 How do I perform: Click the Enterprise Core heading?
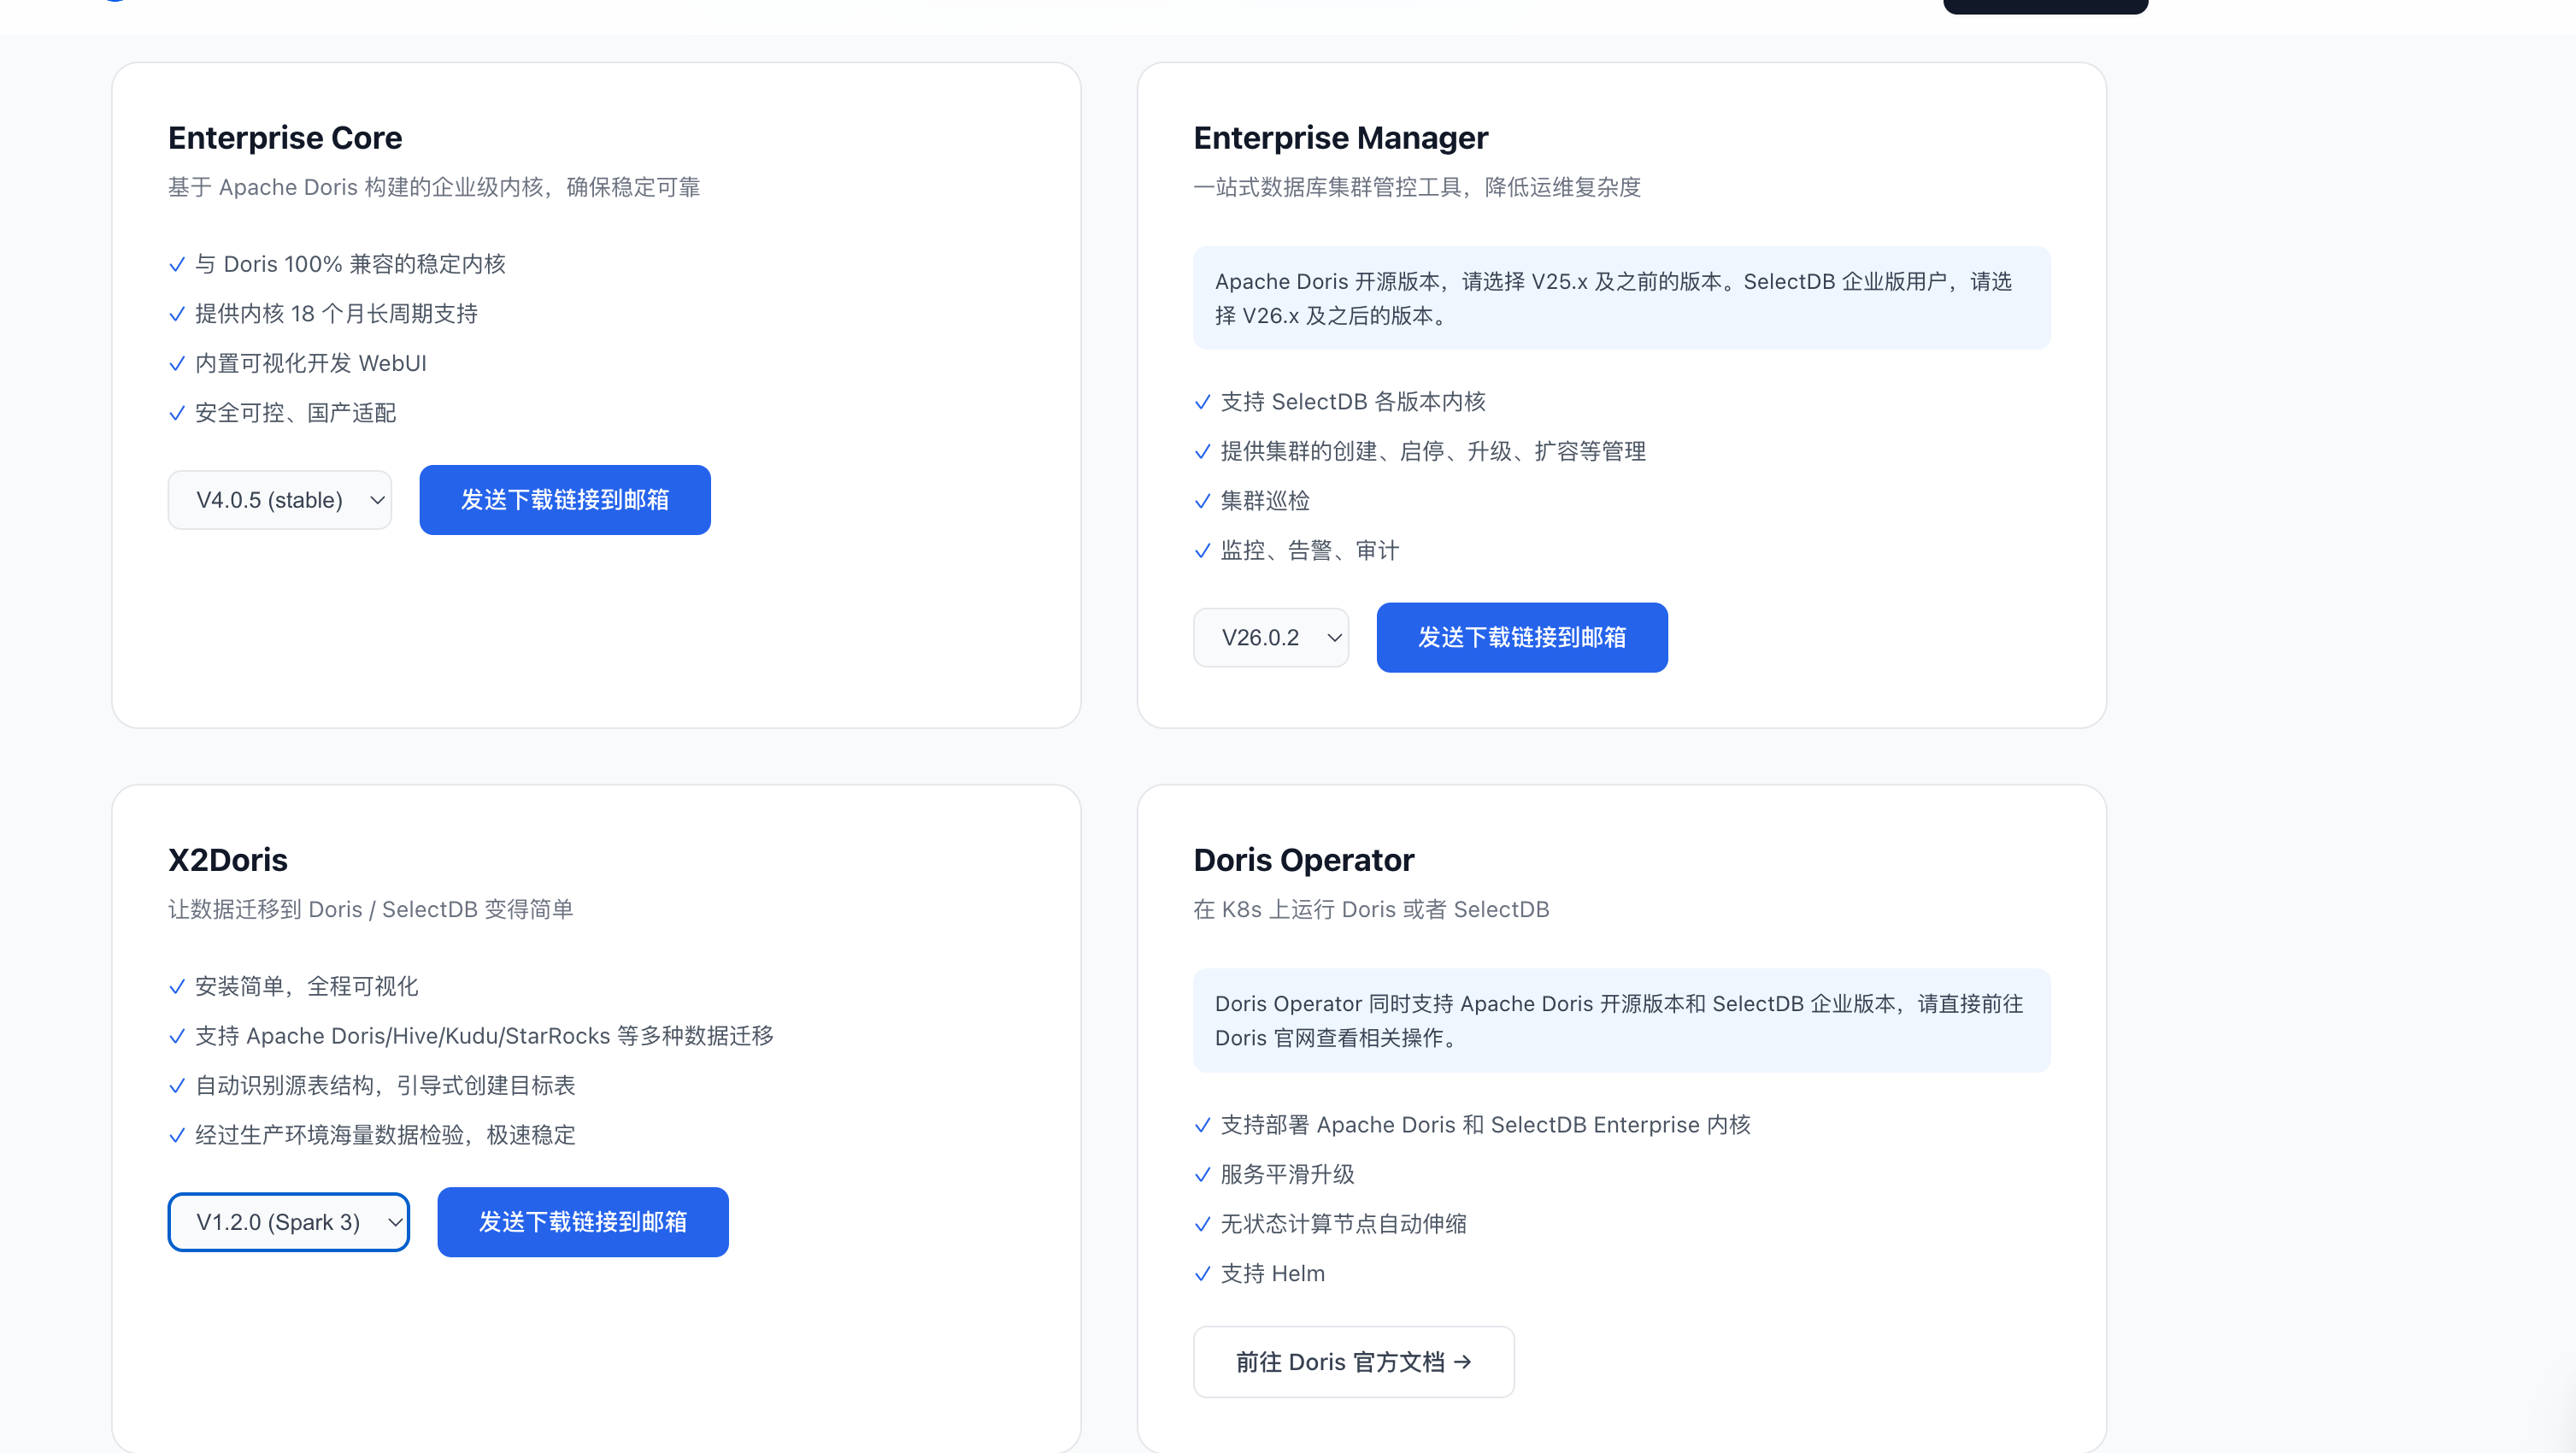point(285,138)
